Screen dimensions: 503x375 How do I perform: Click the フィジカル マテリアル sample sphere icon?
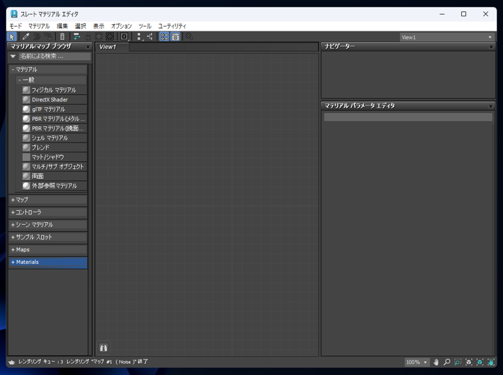[x=27, y=90]
